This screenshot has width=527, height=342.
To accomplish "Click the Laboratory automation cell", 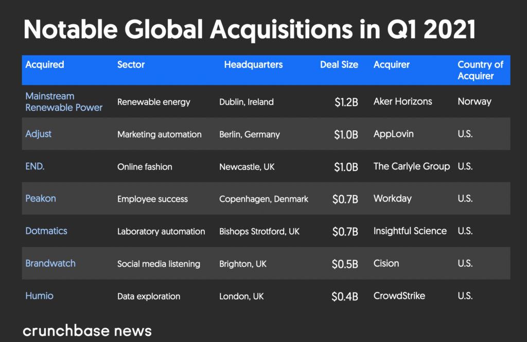I will tap(161, 231).
